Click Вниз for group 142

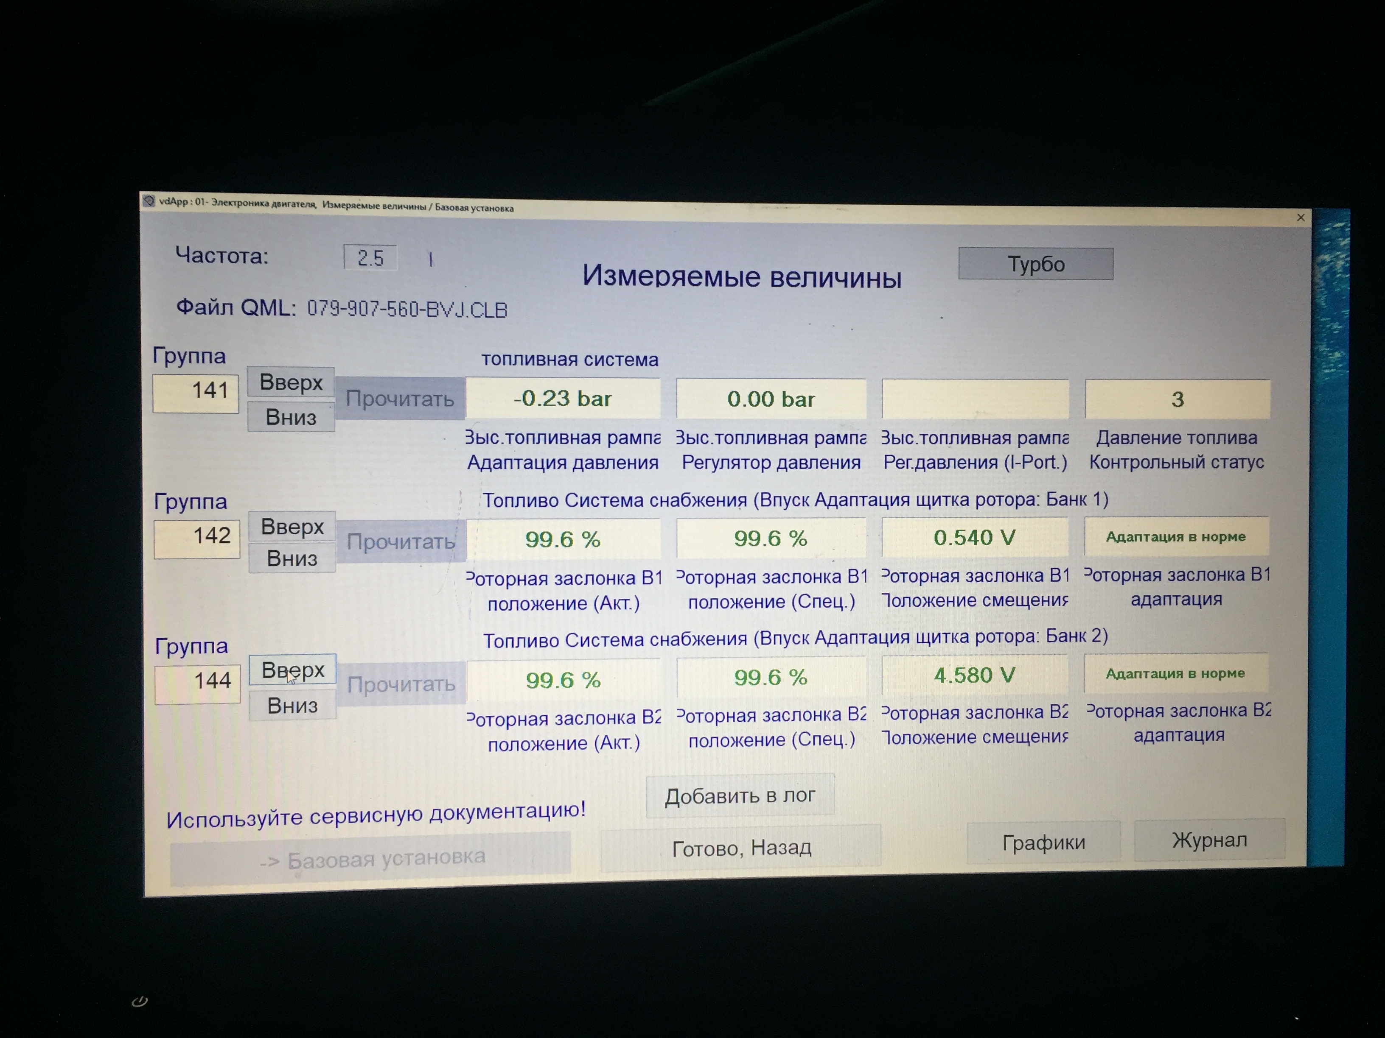(292, 558)
